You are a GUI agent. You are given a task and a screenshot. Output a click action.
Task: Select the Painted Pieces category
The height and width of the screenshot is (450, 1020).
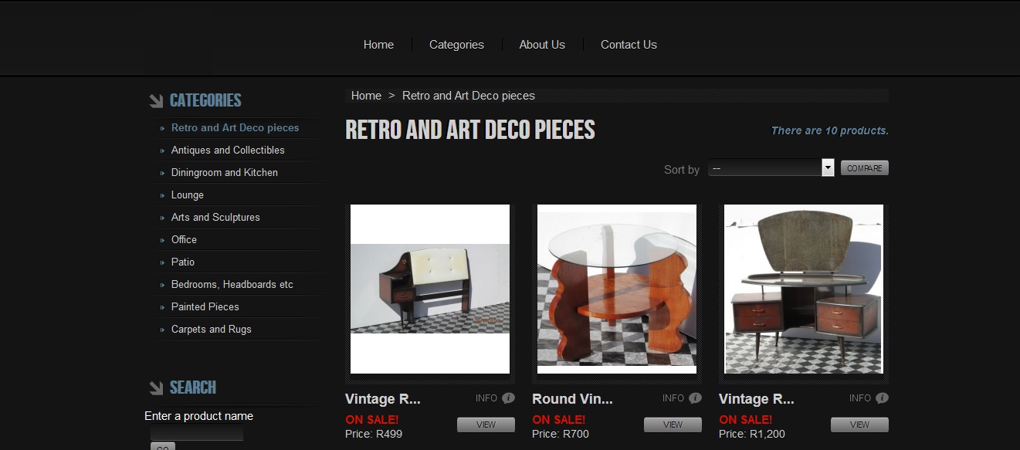tap(205, 306)
